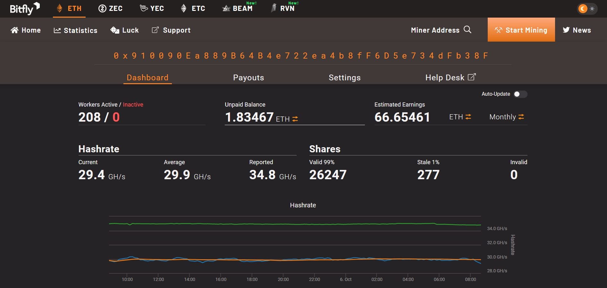The width and height of the screenshot is (607, 288).
Task: Click the Support external link icon
Action: 155,30
